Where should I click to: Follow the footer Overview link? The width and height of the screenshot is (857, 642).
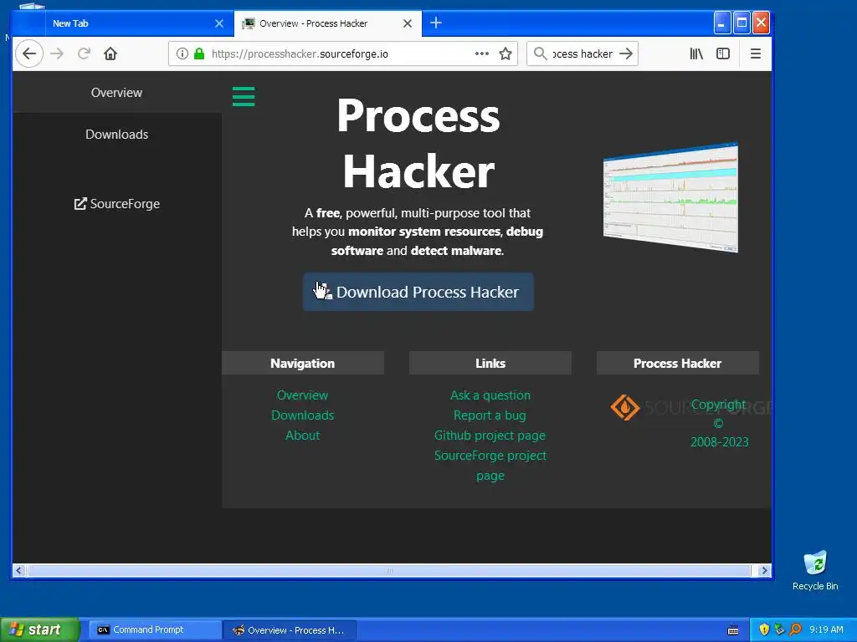click(302, 395)
